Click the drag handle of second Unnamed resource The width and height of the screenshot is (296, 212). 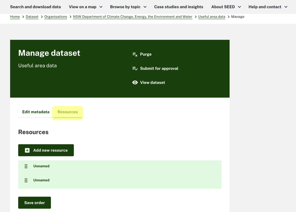coord(26,180)
